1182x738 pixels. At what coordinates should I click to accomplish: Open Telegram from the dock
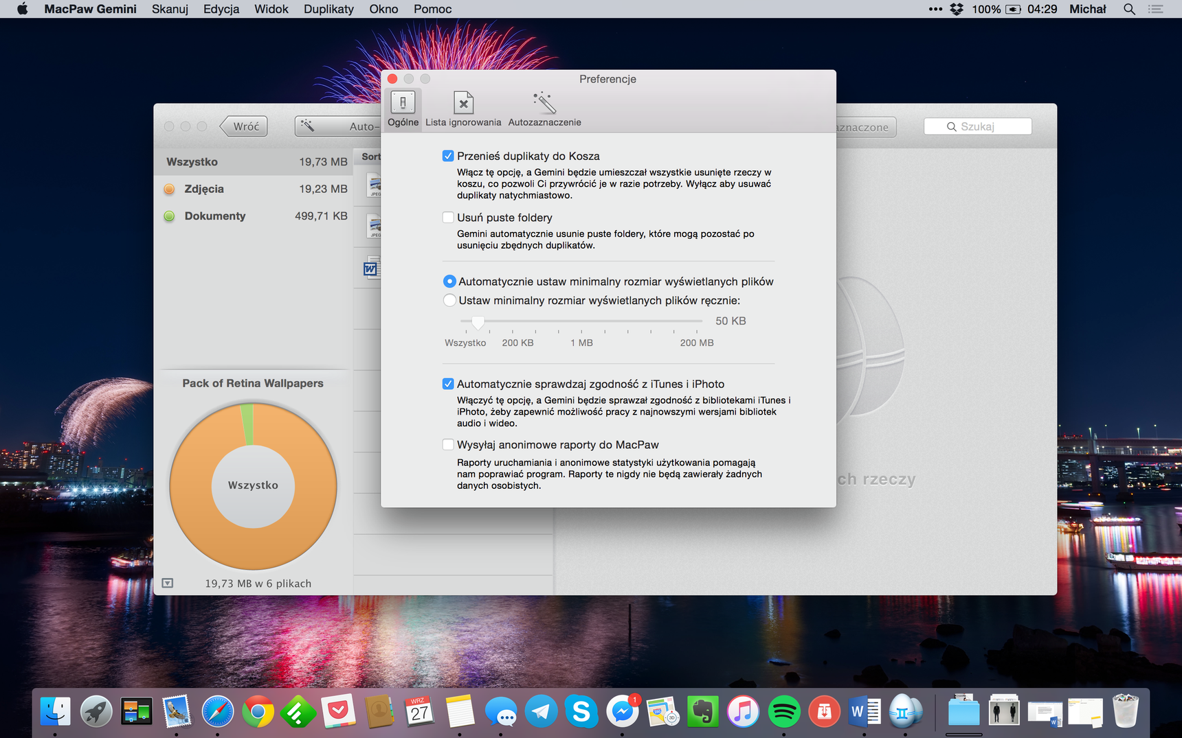click(541, 712)
